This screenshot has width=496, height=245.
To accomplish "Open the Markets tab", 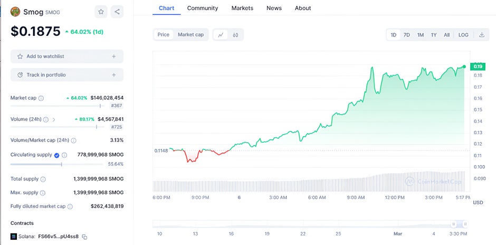I will click(242, 8).
